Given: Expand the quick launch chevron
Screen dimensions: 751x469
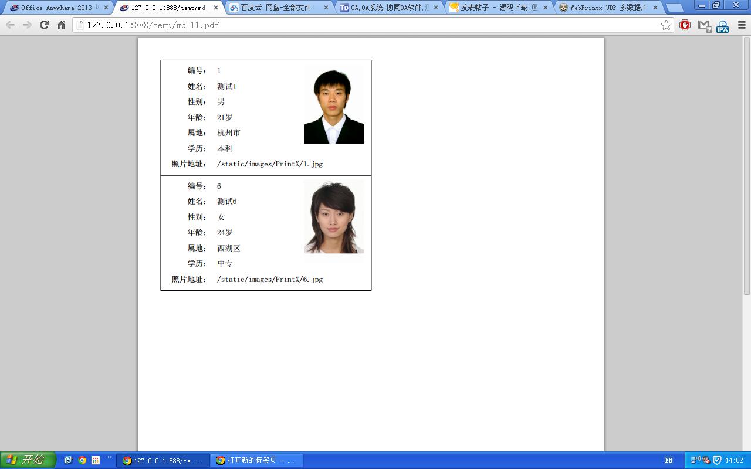Looking at the screenshot, I should click(109, 458).
